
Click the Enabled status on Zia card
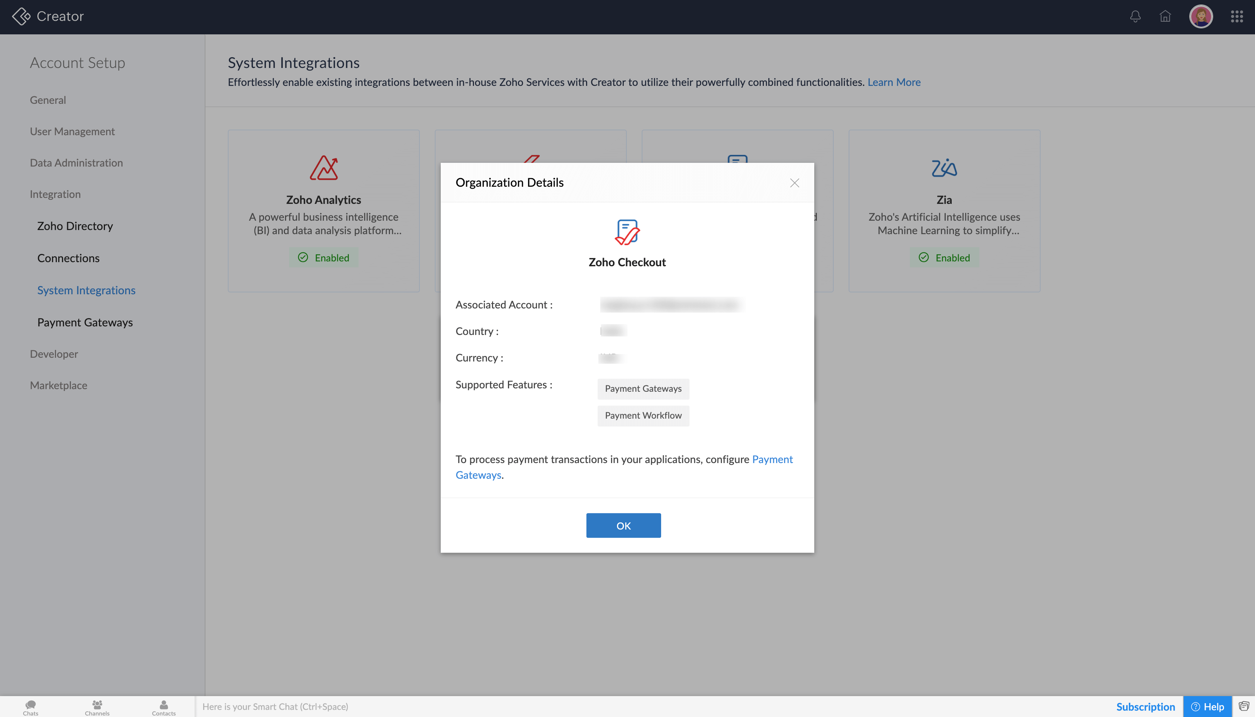pos(944,257)
